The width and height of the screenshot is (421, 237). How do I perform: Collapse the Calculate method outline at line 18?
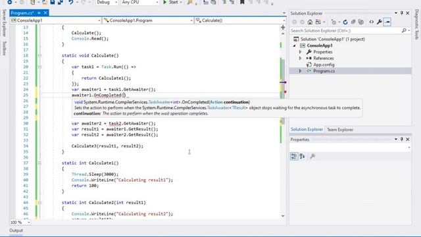coord(39,55)
